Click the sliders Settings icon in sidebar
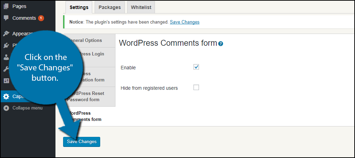This screenshot has width=355, height=158. pyautogui.click(x=6, y=81)
